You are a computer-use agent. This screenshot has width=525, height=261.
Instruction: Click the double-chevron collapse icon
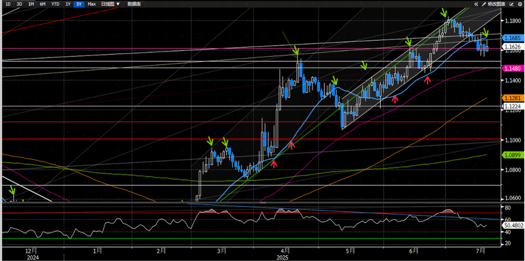click(x=476, y=4)
